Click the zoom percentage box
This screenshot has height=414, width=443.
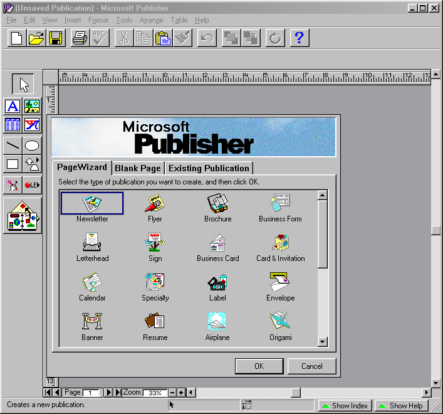(155, 393)
